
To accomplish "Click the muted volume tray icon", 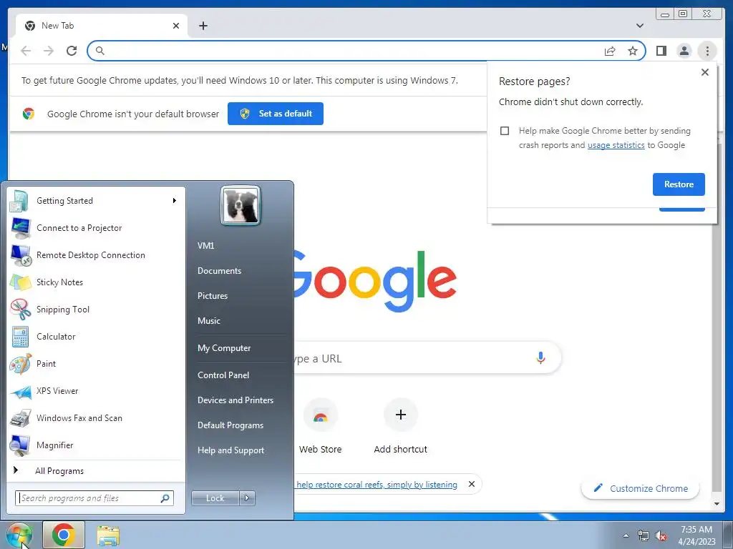I will click(661, 536).
